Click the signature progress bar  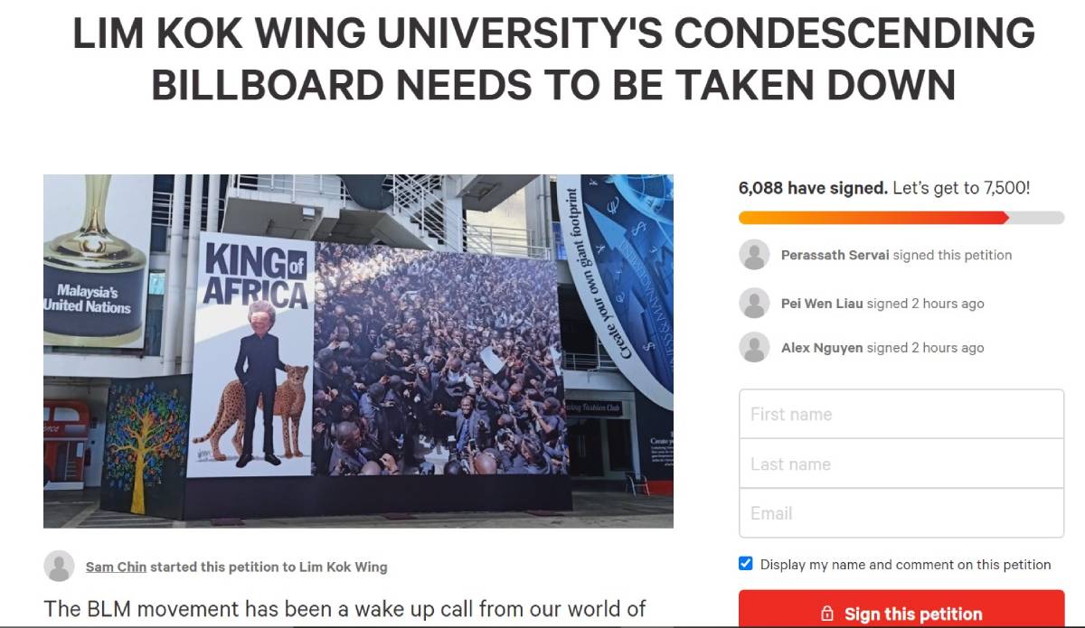pyautogui.click(x=901, y=218)
